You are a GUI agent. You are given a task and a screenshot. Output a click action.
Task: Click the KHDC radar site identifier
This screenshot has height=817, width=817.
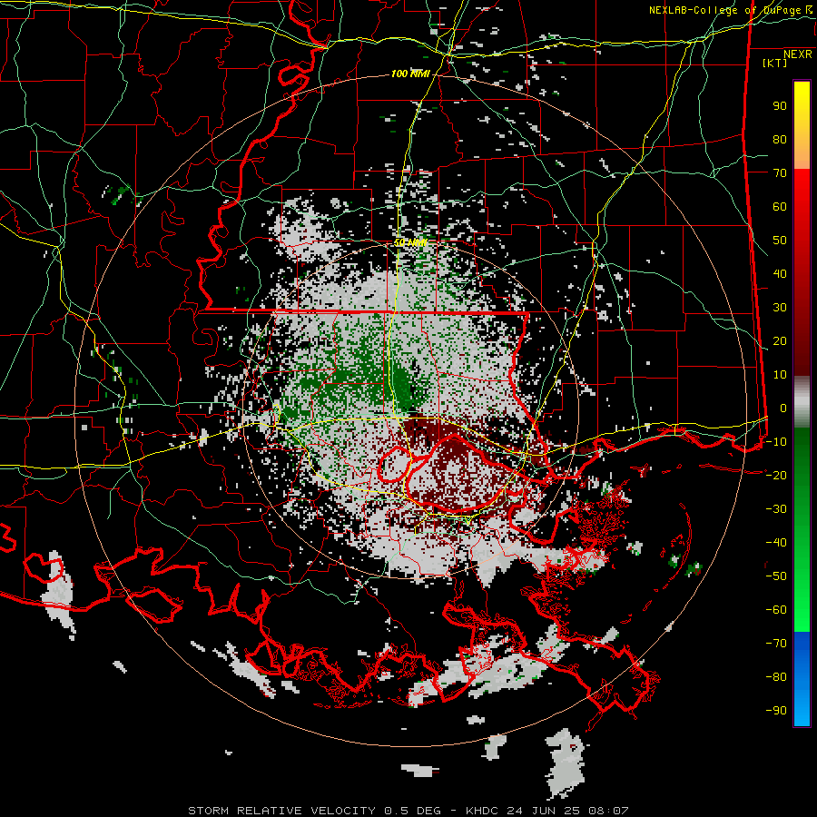(x=482, y=811)
